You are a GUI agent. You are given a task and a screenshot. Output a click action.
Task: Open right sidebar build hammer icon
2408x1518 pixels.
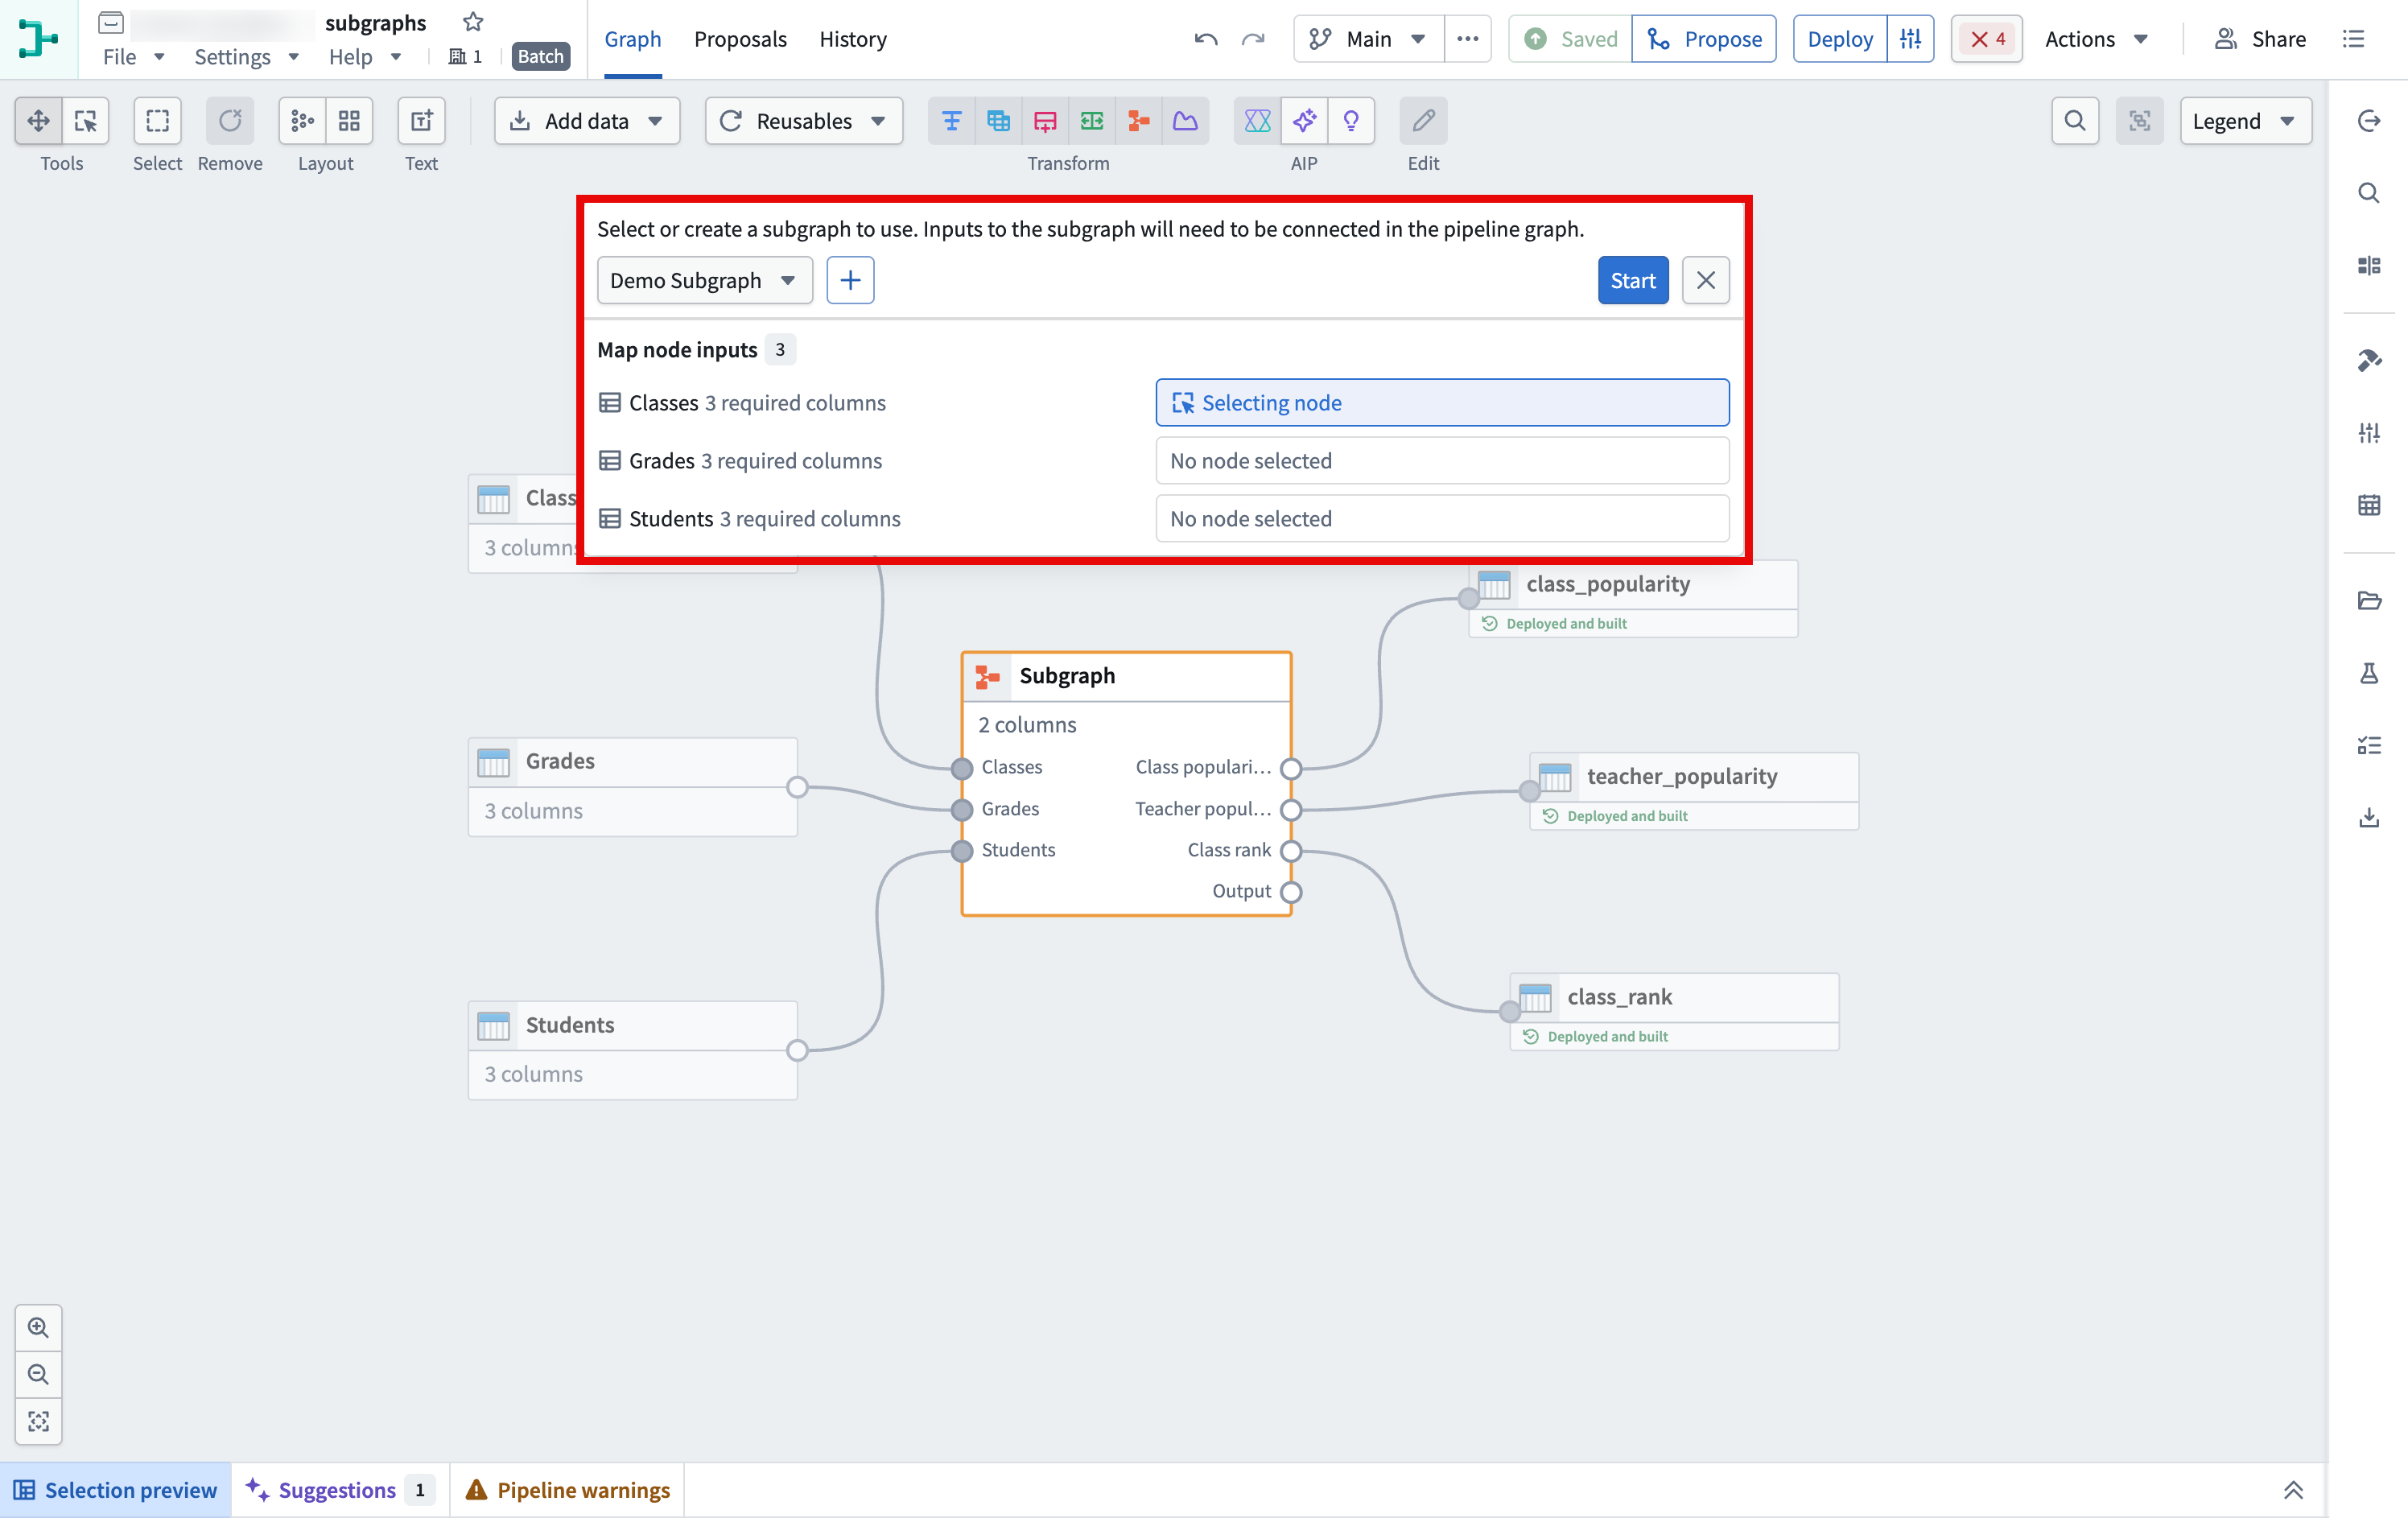[x=2368, y=360]
